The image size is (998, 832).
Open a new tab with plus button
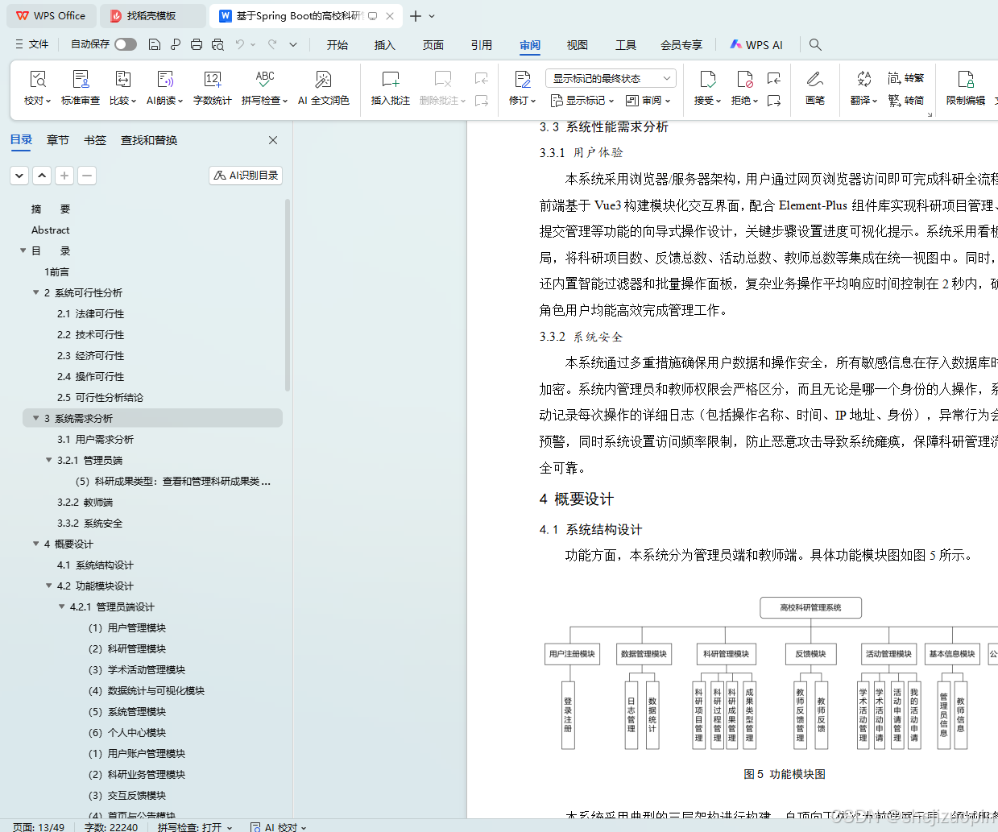point(416,16)
